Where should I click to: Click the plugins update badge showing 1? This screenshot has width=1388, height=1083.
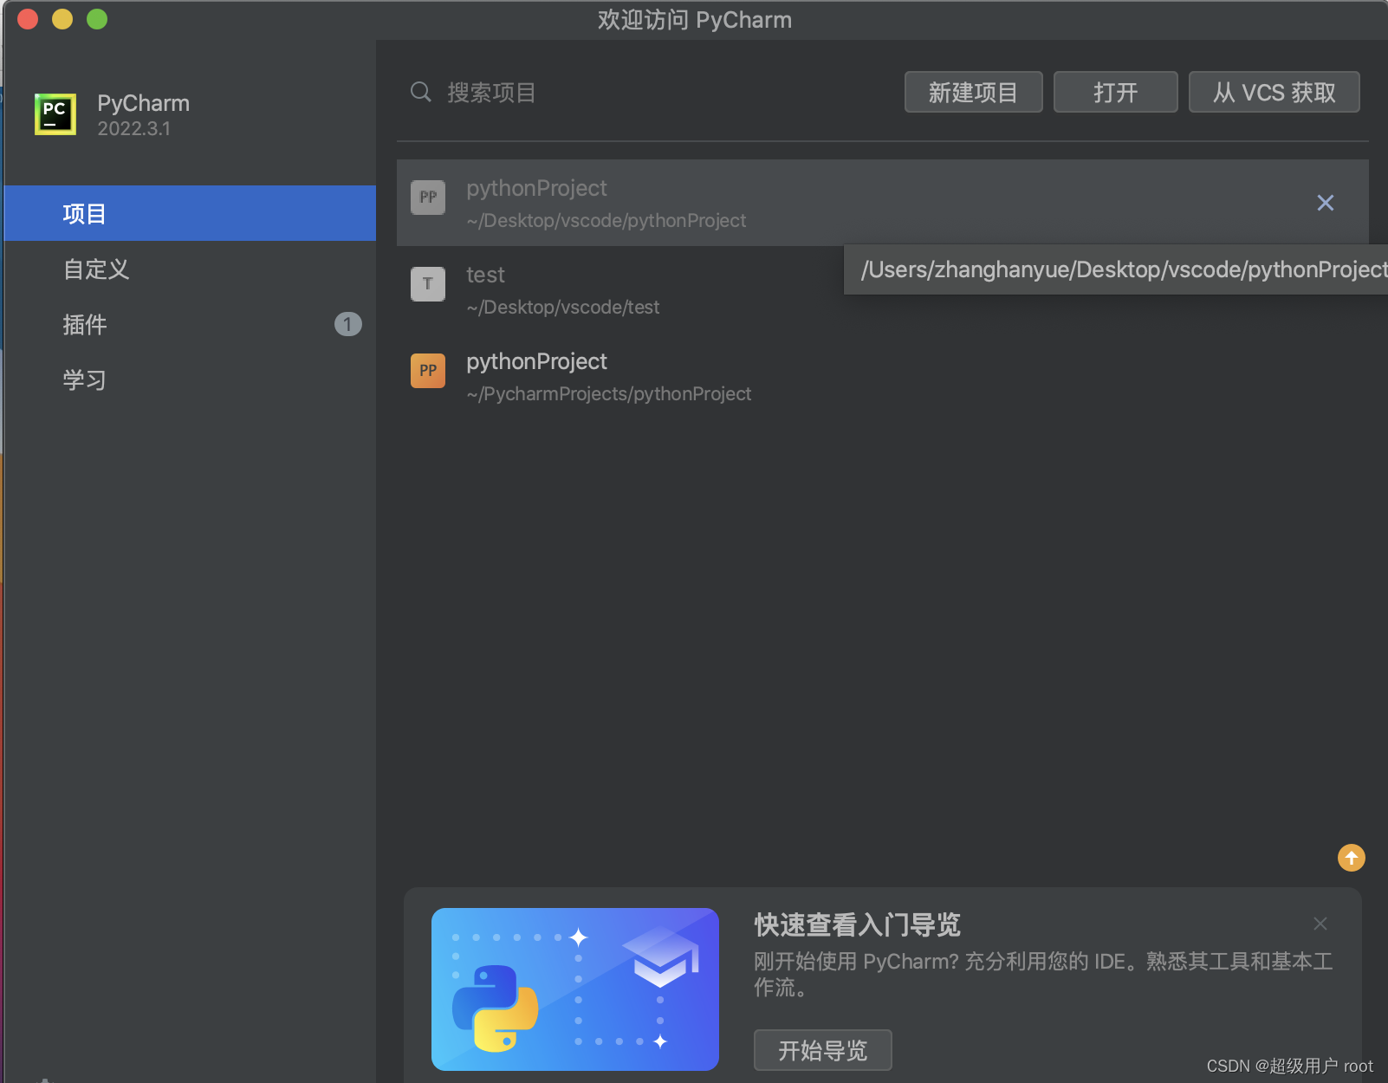tap(348, 324)
